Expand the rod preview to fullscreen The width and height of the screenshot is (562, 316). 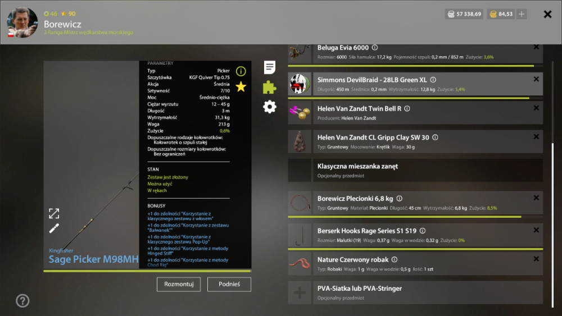coord(54,214)
